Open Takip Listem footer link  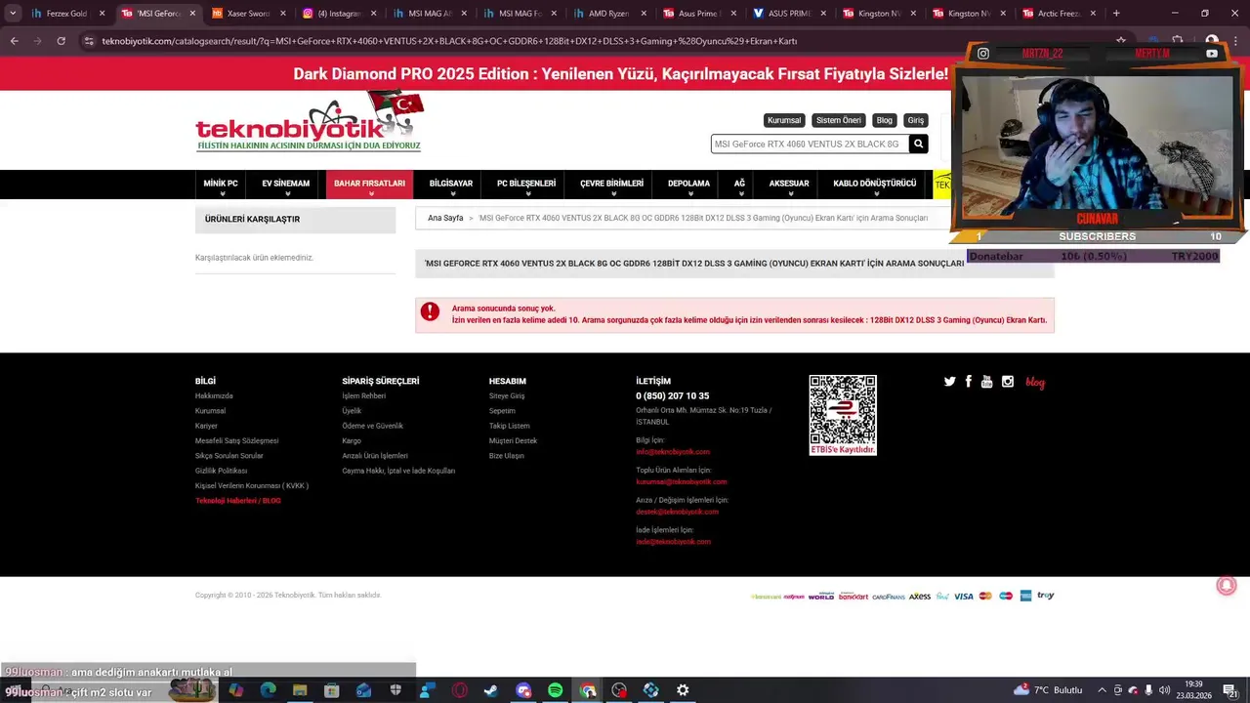pos(510,426)
